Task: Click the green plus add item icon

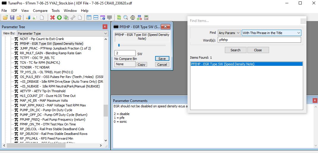Action: coord(59,17)
